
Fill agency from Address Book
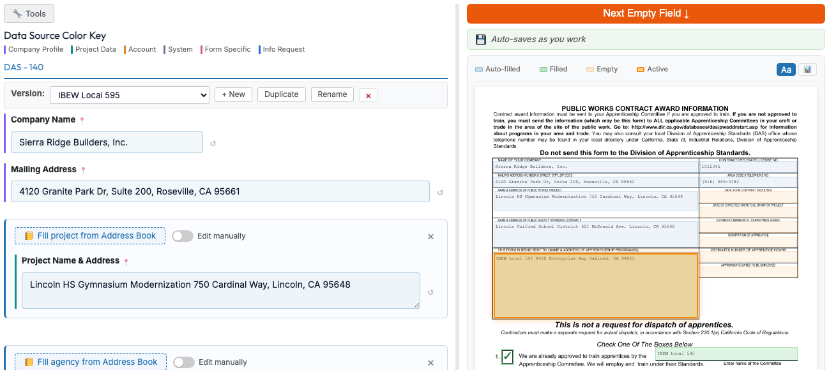[91, 362]
